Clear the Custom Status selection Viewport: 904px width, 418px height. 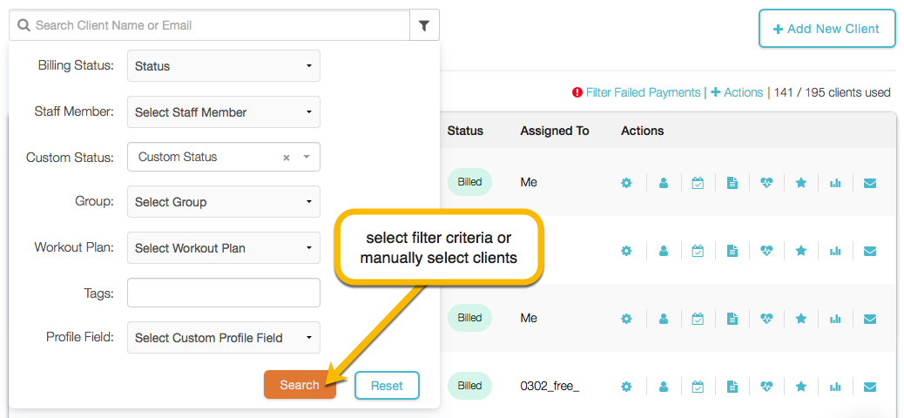287,158
